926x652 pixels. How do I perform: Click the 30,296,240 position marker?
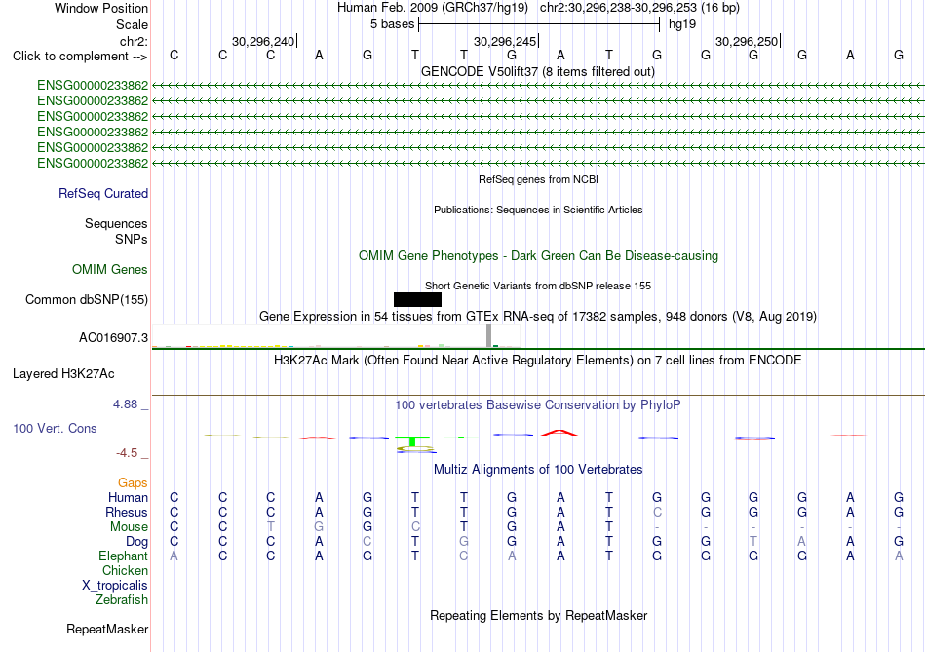pyautogui.click(x=264, y=41)
